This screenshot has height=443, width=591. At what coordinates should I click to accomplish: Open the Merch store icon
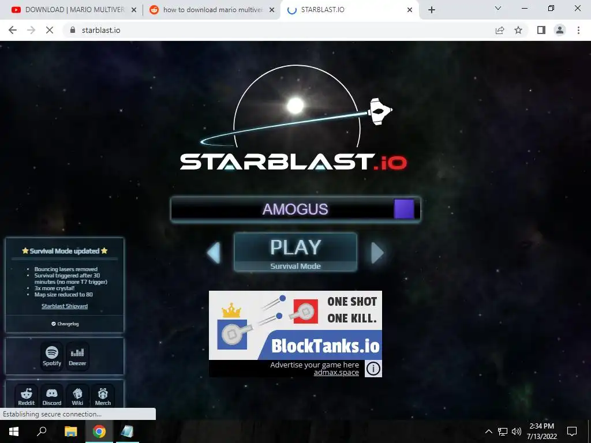103,396
